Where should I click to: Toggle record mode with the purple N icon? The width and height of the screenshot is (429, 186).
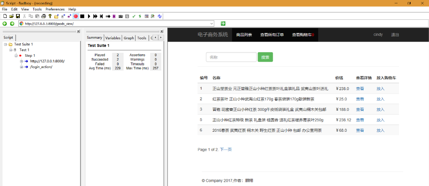pyautogui.click(x=114, y=16)
